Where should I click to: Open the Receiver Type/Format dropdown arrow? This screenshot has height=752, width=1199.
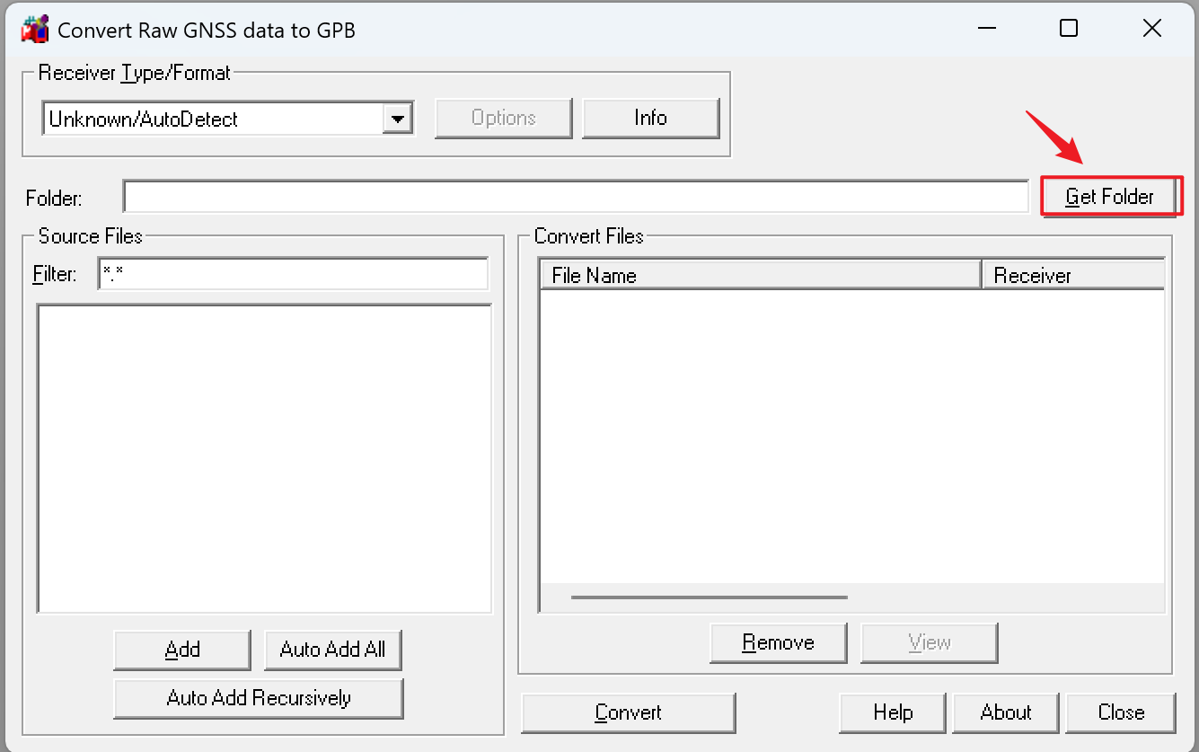click(x=396, y=119)
